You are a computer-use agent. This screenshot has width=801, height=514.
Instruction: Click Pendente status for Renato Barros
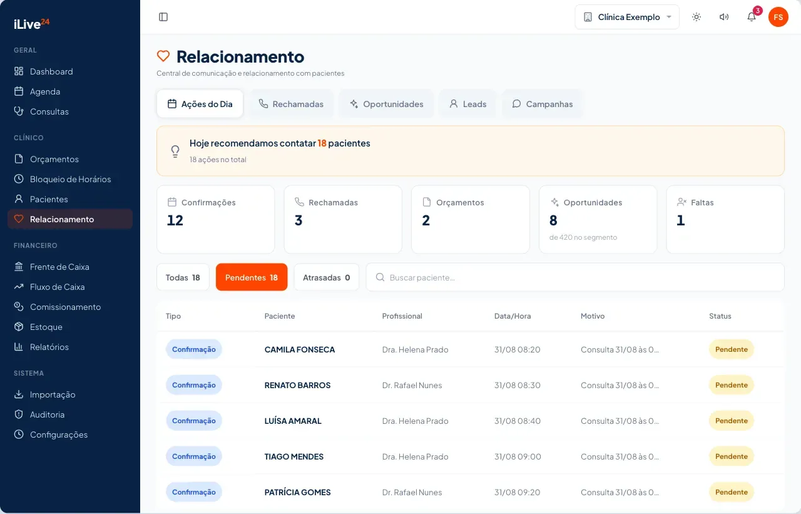(x=732, y=385)
